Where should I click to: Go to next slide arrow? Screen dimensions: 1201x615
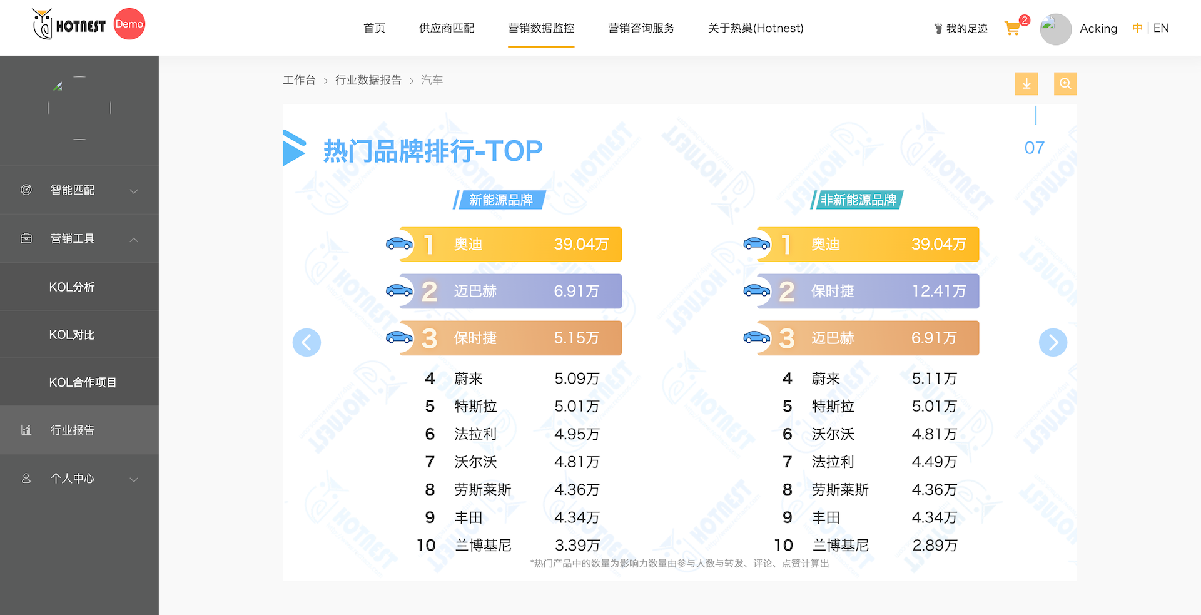pyautogui.click(x=1053, y=342)
